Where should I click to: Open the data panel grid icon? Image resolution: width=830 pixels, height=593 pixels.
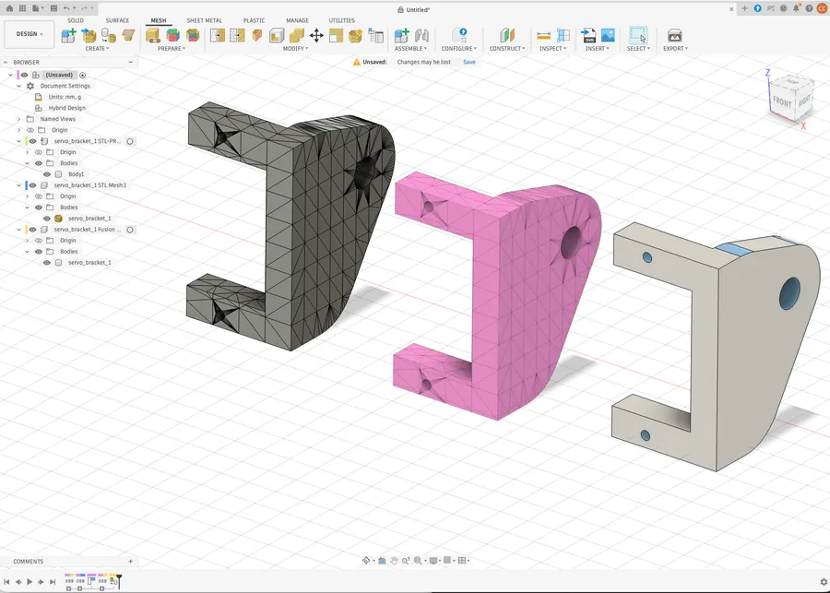(x=23, y=8)
